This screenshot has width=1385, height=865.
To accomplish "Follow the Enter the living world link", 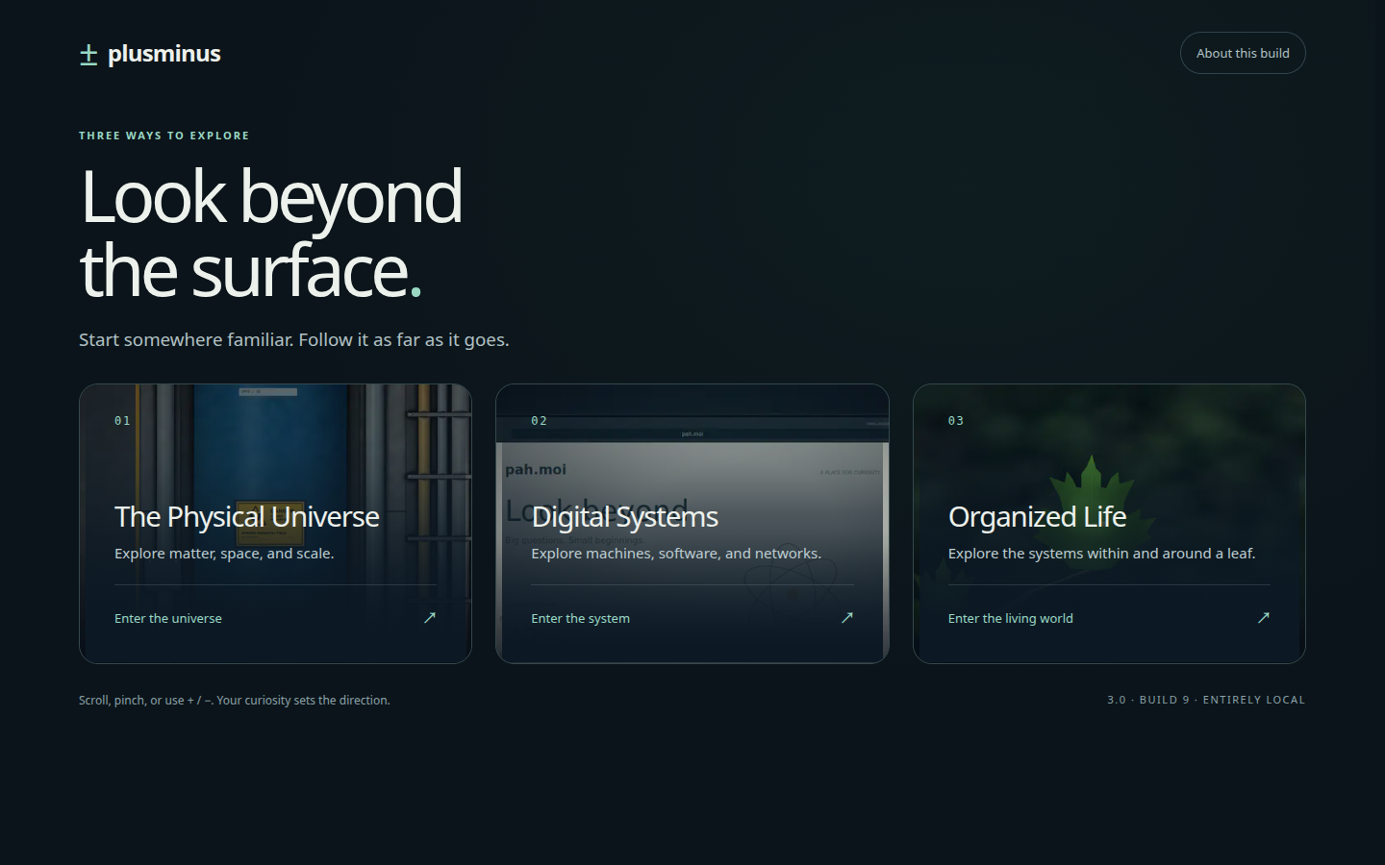I will [x=1010, y=619].
